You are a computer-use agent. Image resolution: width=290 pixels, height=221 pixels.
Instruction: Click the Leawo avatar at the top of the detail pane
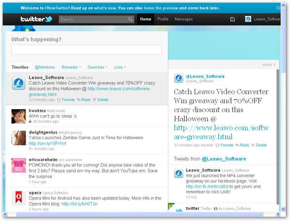tap(179, 78)
